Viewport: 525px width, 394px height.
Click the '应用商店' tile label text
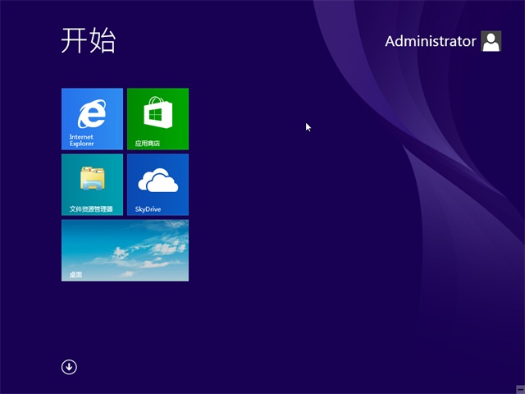pyautogui.click(x=148, y=144)
